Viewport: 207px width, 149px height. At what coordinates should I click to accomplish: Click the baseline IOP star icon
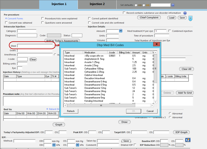tap(188, 140)
